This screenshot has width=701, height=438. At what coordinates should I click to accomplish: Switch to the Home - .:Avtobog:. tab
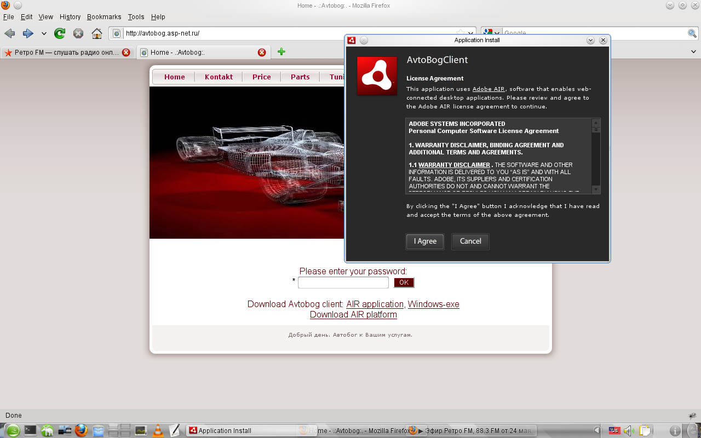click(x=203, y=53)
